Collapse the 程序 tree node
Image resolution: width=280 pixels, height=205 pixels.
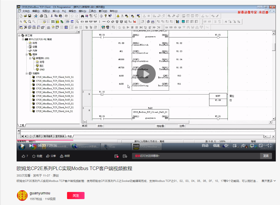click(26, 55)
